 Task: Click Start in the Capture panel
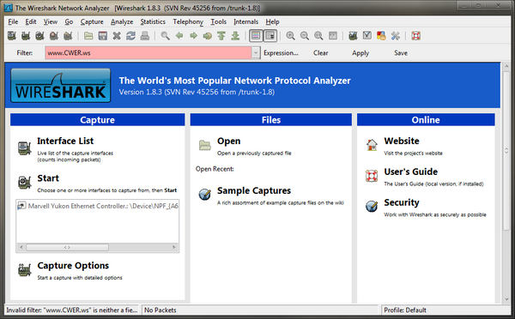[x=48, y=178]
